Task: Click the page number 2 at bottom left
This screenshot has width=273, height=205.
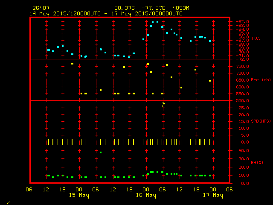Action: click(x=8, y=202)
